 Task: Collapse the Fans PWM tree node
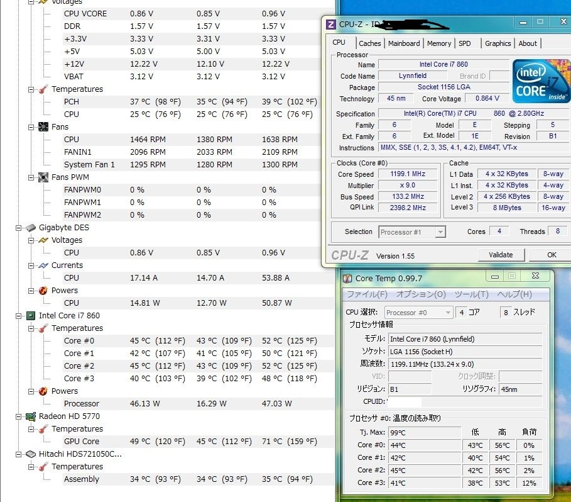(x=31, y=177)
